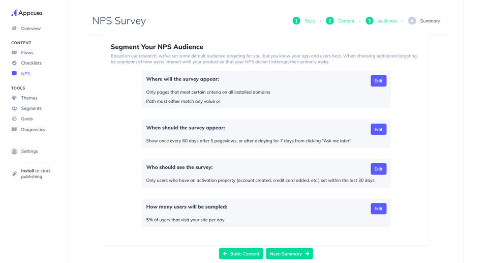Click the Appcues logo icon
The width and height of the screenshot is (488, 263).
point(14,13)
